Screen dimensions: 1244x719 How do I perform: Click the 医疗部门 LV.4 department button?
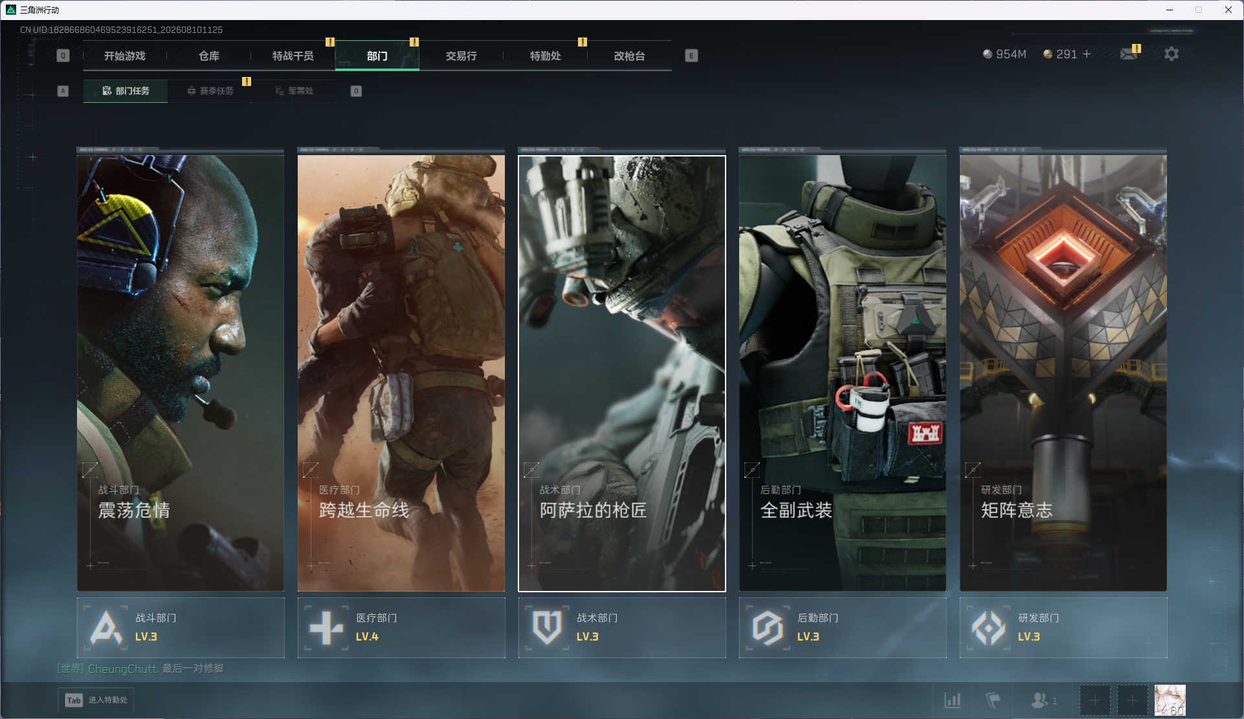point(401,628)
